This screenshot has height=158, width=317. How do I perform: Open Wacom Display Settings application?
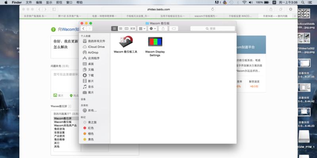coord(155,47)
